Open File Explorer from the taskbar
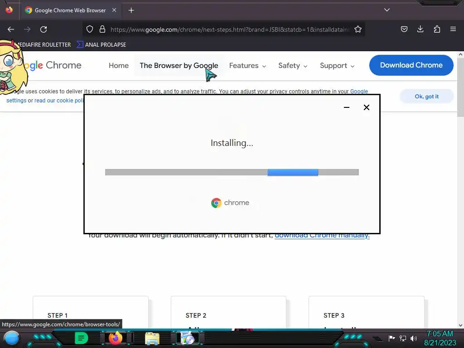Screen dimensions: 464x348 tap(152, 338)
